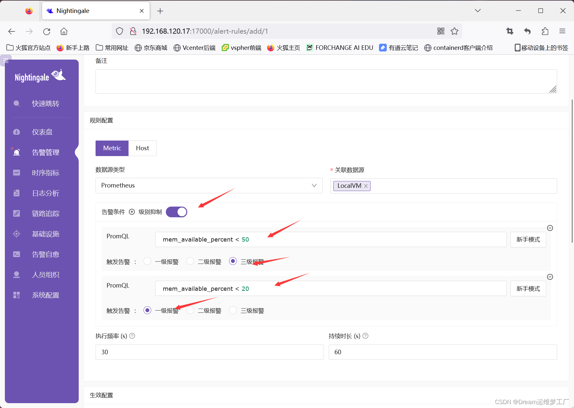Toggle the 级别抑制 switch off
The width and height of the screenshot is (574, 408).
coord(177,212)
